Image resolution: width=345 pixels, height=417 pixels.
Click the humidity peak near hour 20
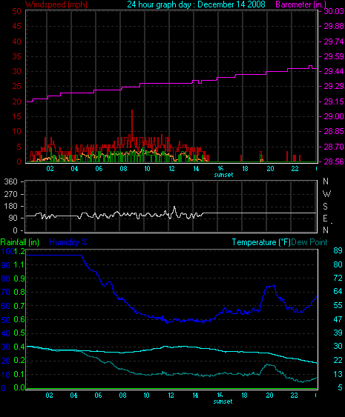click(x=271, y=286)
